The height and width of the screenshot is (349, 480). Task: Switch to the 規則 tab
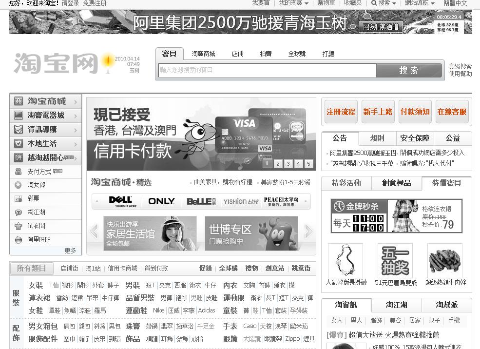(377, 138)
